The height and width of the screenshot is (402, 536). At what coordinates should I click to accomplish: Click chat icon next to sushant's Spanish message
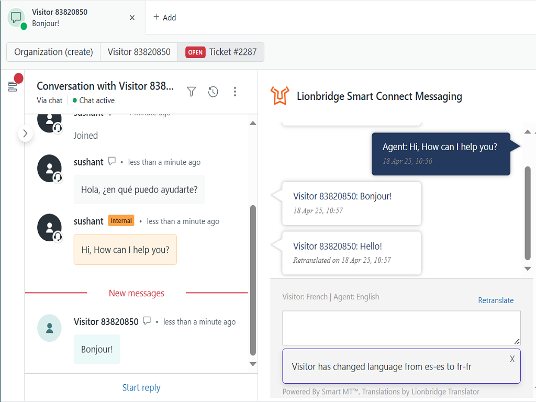click(x=111, y=161)
